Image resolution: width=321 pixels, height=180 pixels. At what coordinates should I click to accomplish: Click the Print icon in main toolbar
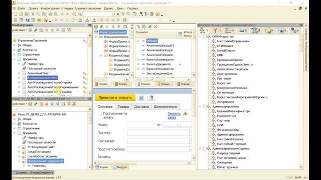pos(50,14)
